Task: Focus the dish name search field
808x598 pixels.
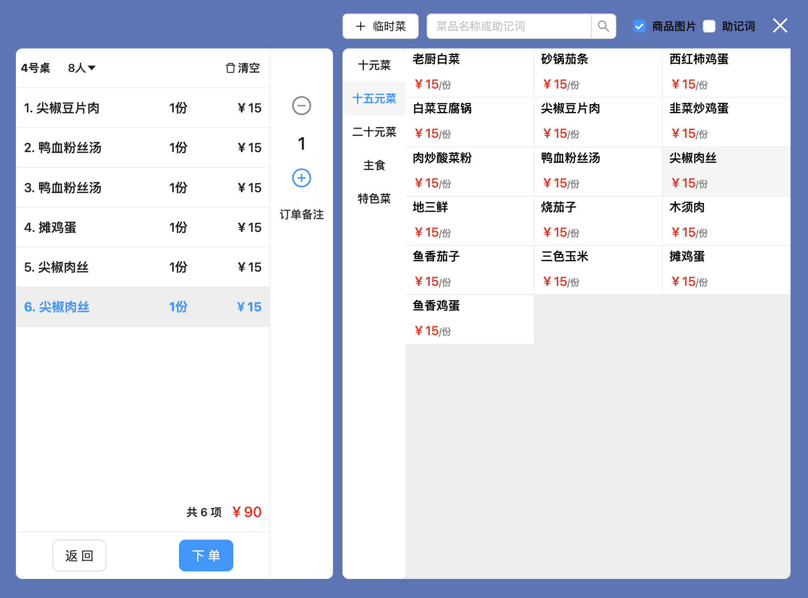Action: (x=509, y=26)
